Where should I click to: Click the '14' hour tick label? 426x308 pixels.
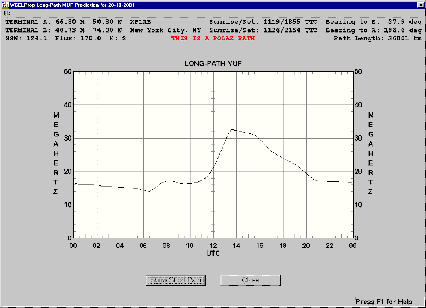(x=236, y=246)
